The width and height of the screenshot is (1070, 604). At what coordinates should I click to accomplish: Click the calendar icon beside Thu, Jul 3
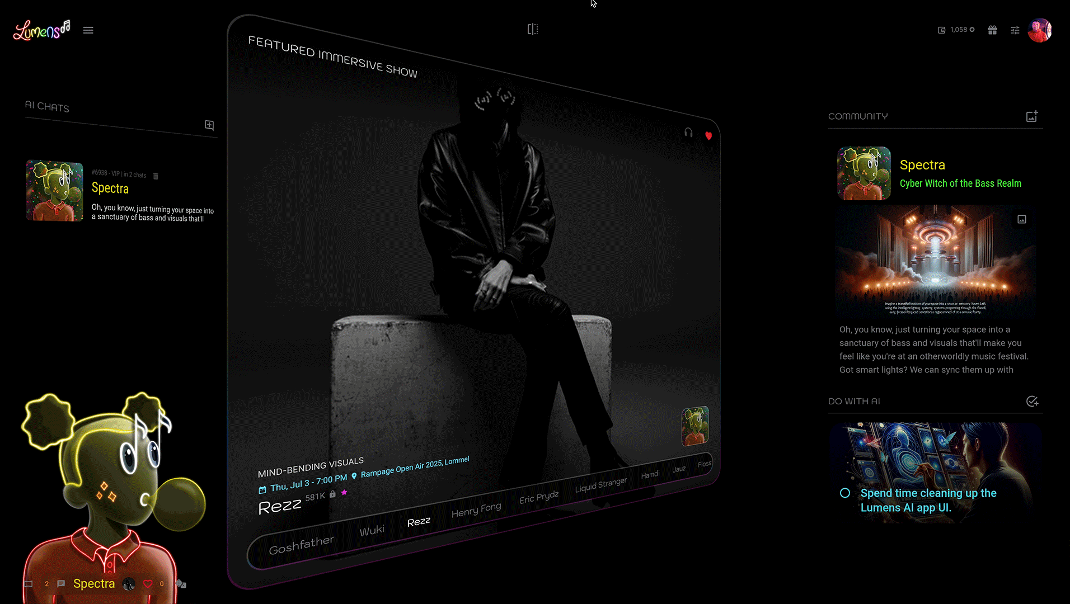click(262, 490)
